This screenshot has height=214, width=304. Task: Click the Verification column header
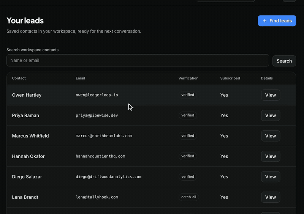coord(188,78)
